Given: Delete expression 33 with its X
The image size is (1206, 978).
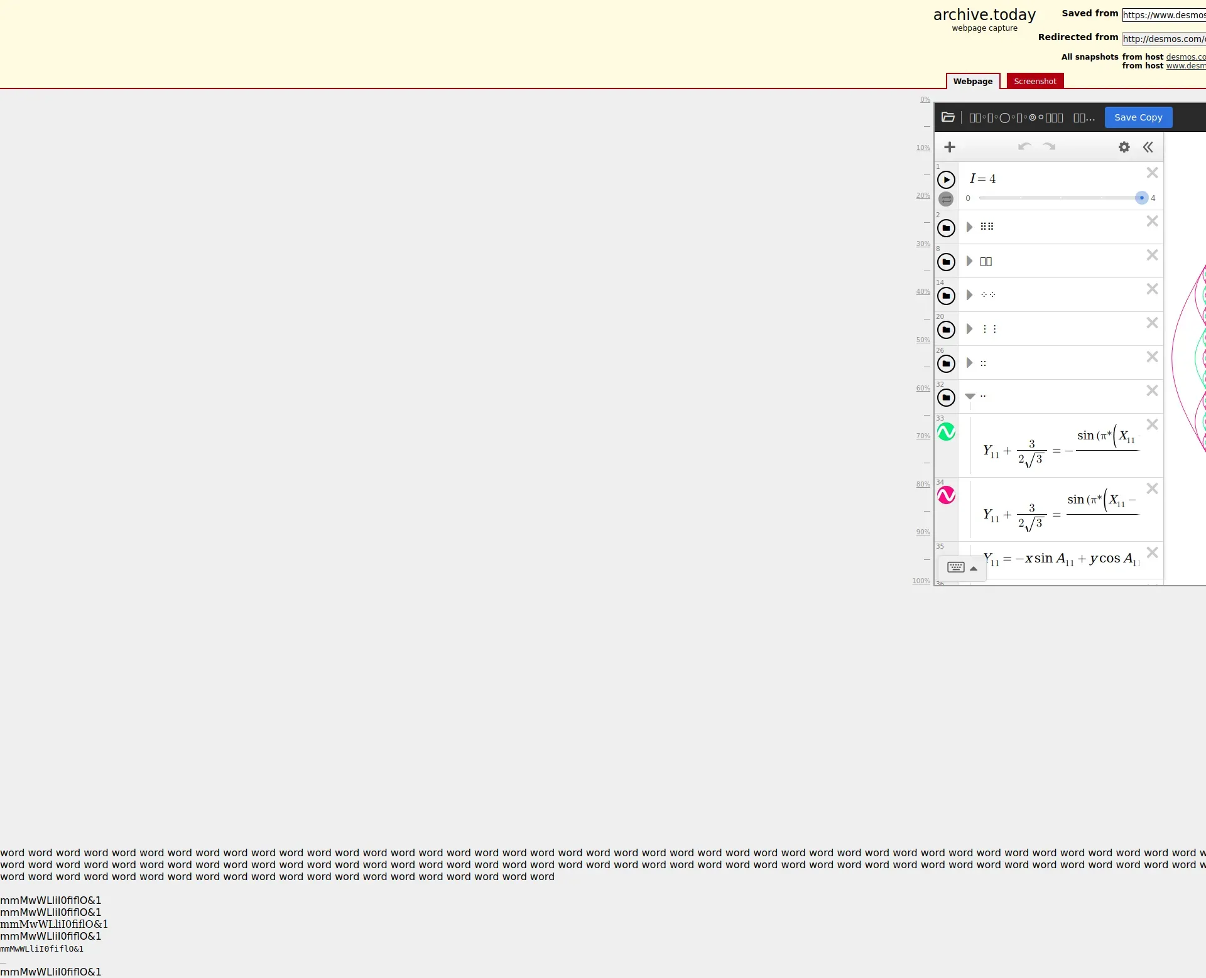Looking at the screenshot, I should (x=1151, y=425).
